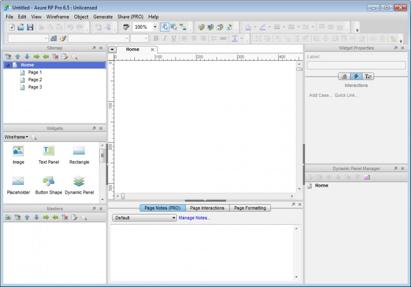The image size is (411, 287).
Task: Open the widget style dropdown in the format toolbar
Action: (x=46, y=38)
